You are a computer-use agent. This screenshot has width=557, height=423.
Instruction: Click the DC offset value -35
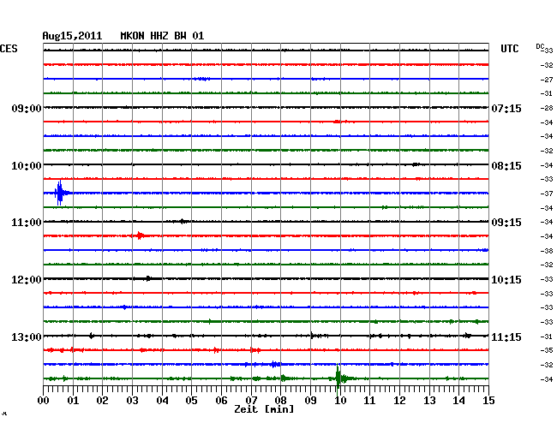click(547, 350)
